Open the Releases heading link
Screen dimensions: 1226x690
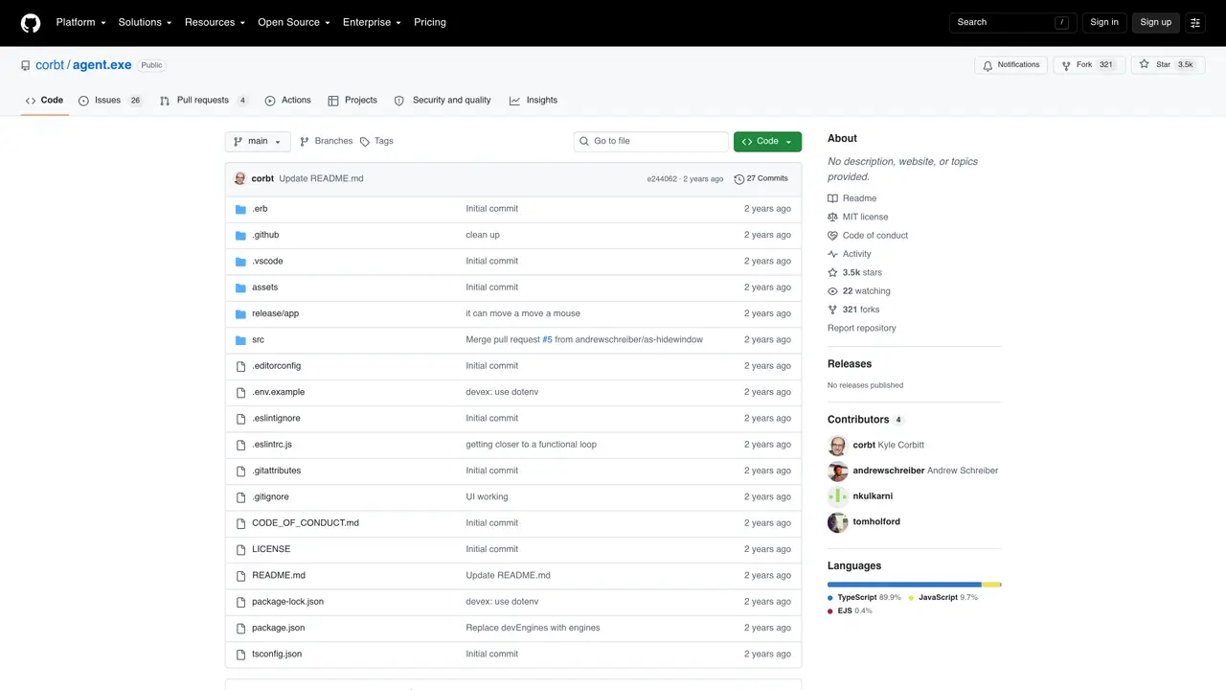[x=850, y=364]
